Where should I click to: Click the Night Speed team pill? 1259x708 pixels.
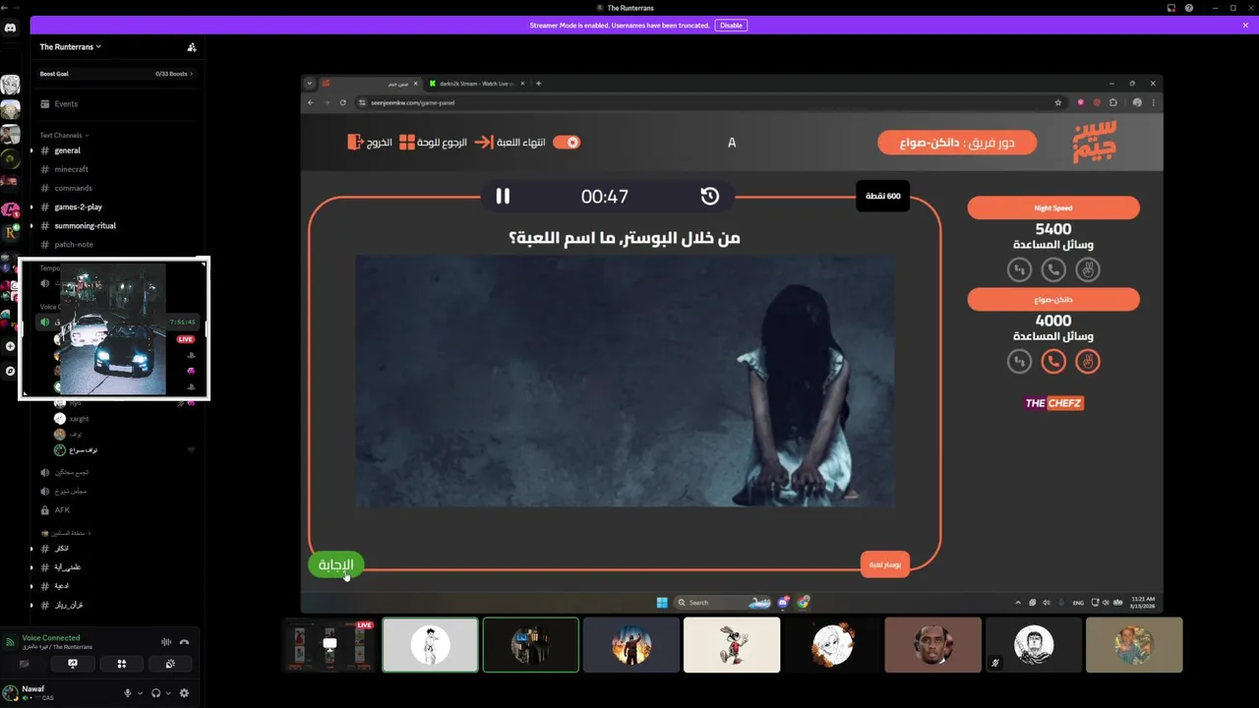[x=1053, y=207]
